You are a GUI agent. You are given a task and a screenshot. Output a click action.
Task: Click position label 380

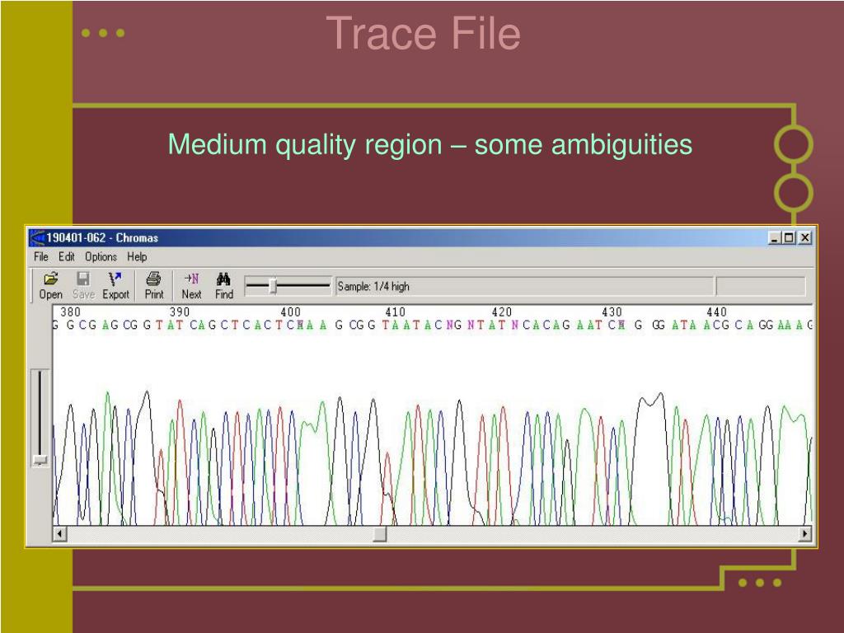[70, 312]
